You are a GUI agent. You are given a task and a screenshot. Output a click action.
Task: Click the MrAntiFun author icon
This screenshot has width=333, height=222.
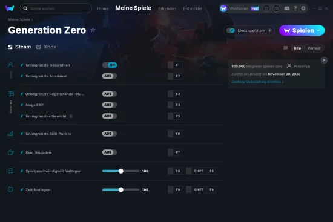click(x=289, y=66)
